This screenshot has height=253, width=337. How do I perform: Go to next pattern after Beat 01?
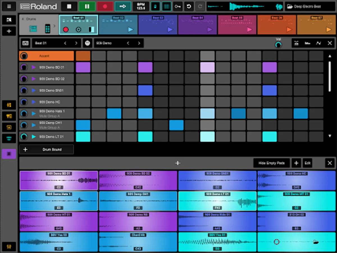click(x=76, y=43)
